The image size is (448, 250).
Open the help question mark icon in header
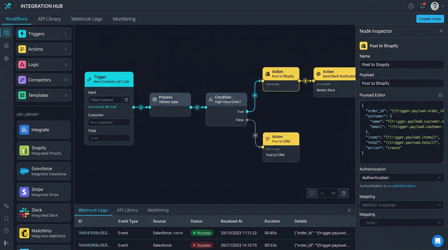(x=411, y=6)
